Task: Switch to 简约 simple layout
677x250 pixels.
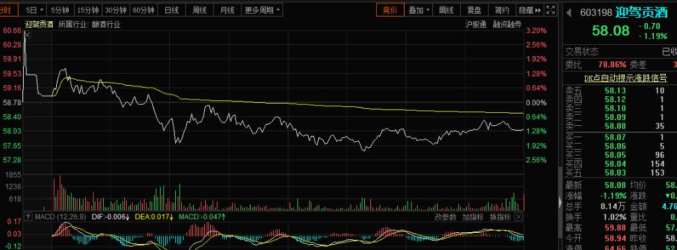Action: 502,10
